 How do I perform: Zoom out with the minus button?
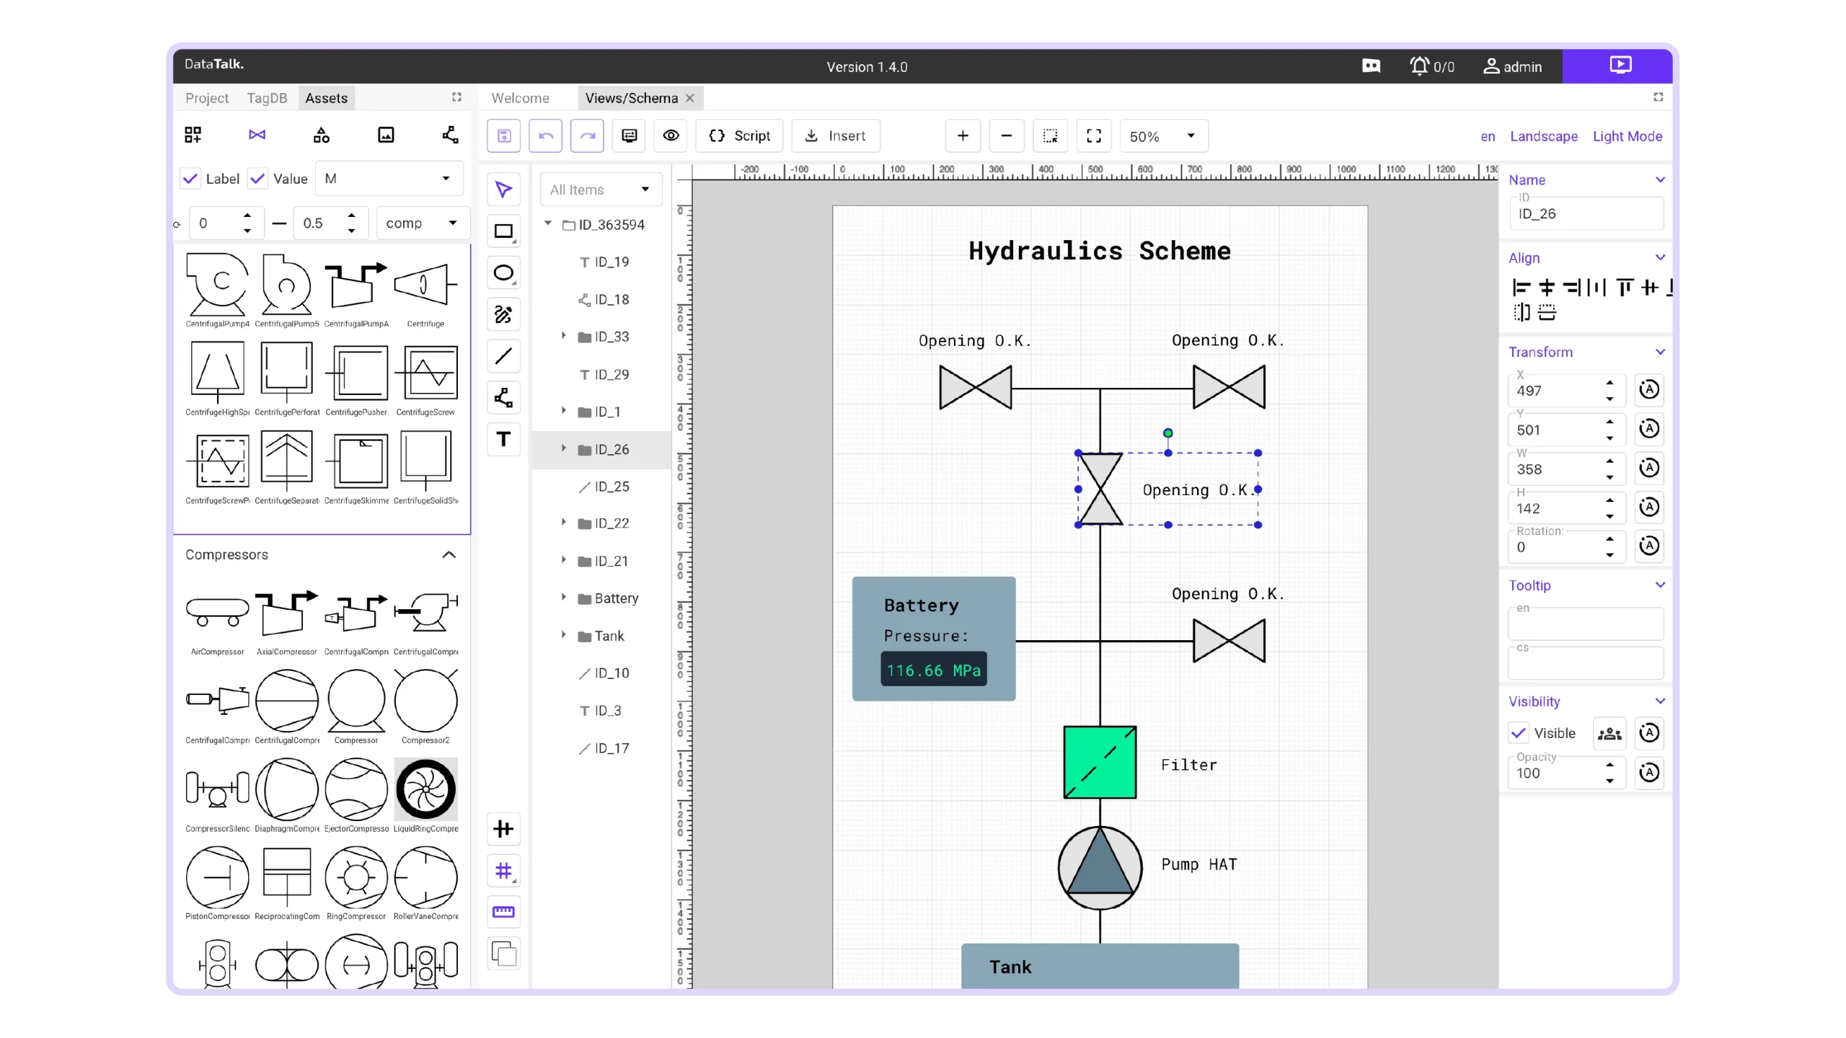pyautogui.click(x=1007, y=136)
